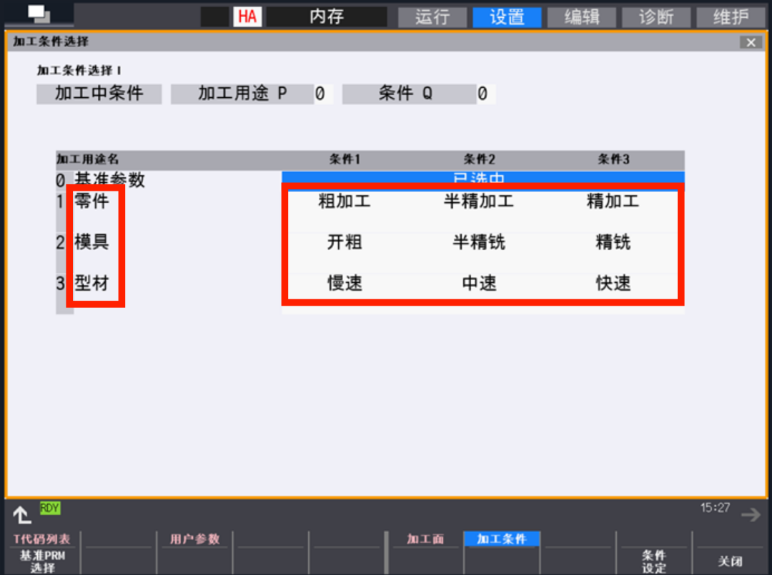Screen dimensions: 772x575
Task: Choose the 快速 condition cell
Action: tap(613, 284)
